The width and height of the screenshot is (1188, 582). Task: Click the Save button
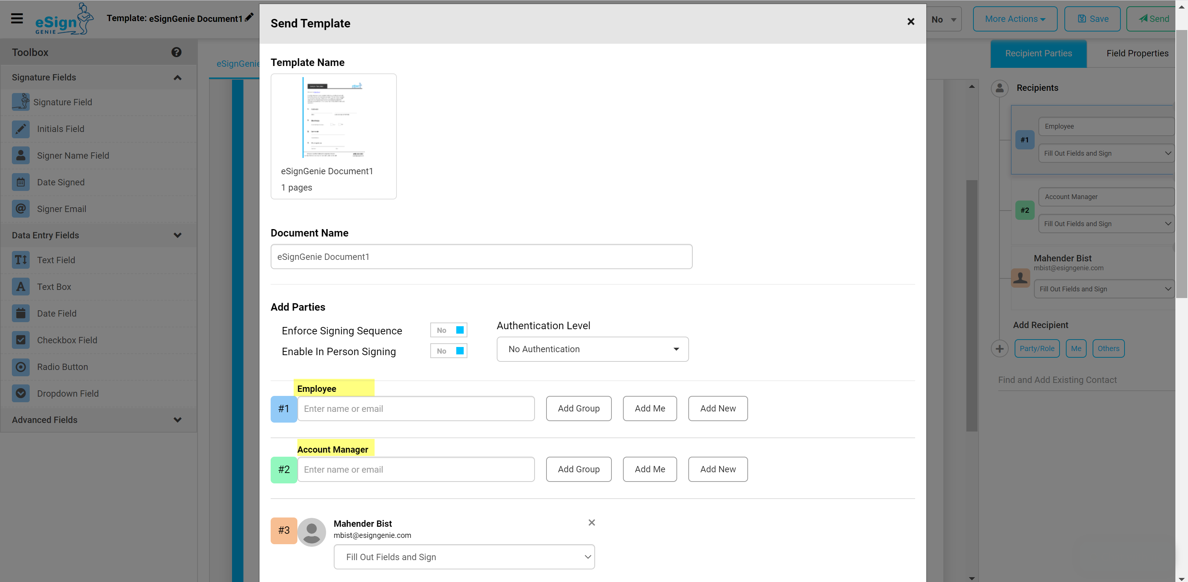[1092, 19]
